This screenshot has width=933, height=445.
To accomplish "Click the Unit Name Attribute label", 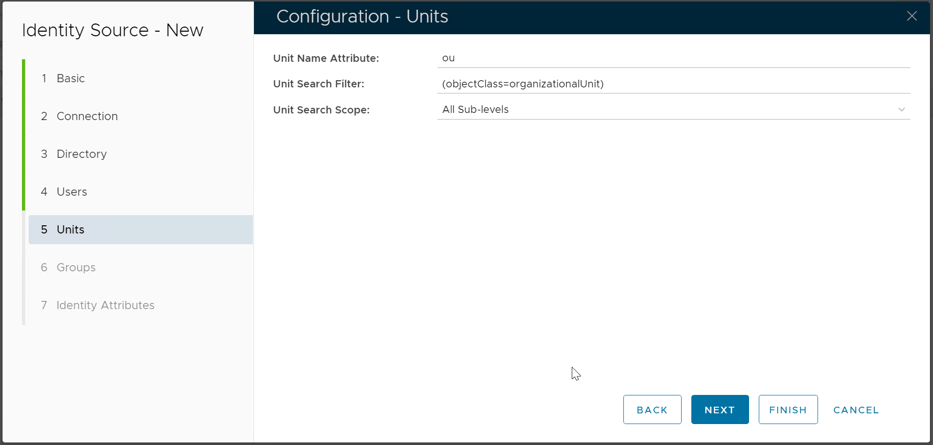I will pos(326,58).
